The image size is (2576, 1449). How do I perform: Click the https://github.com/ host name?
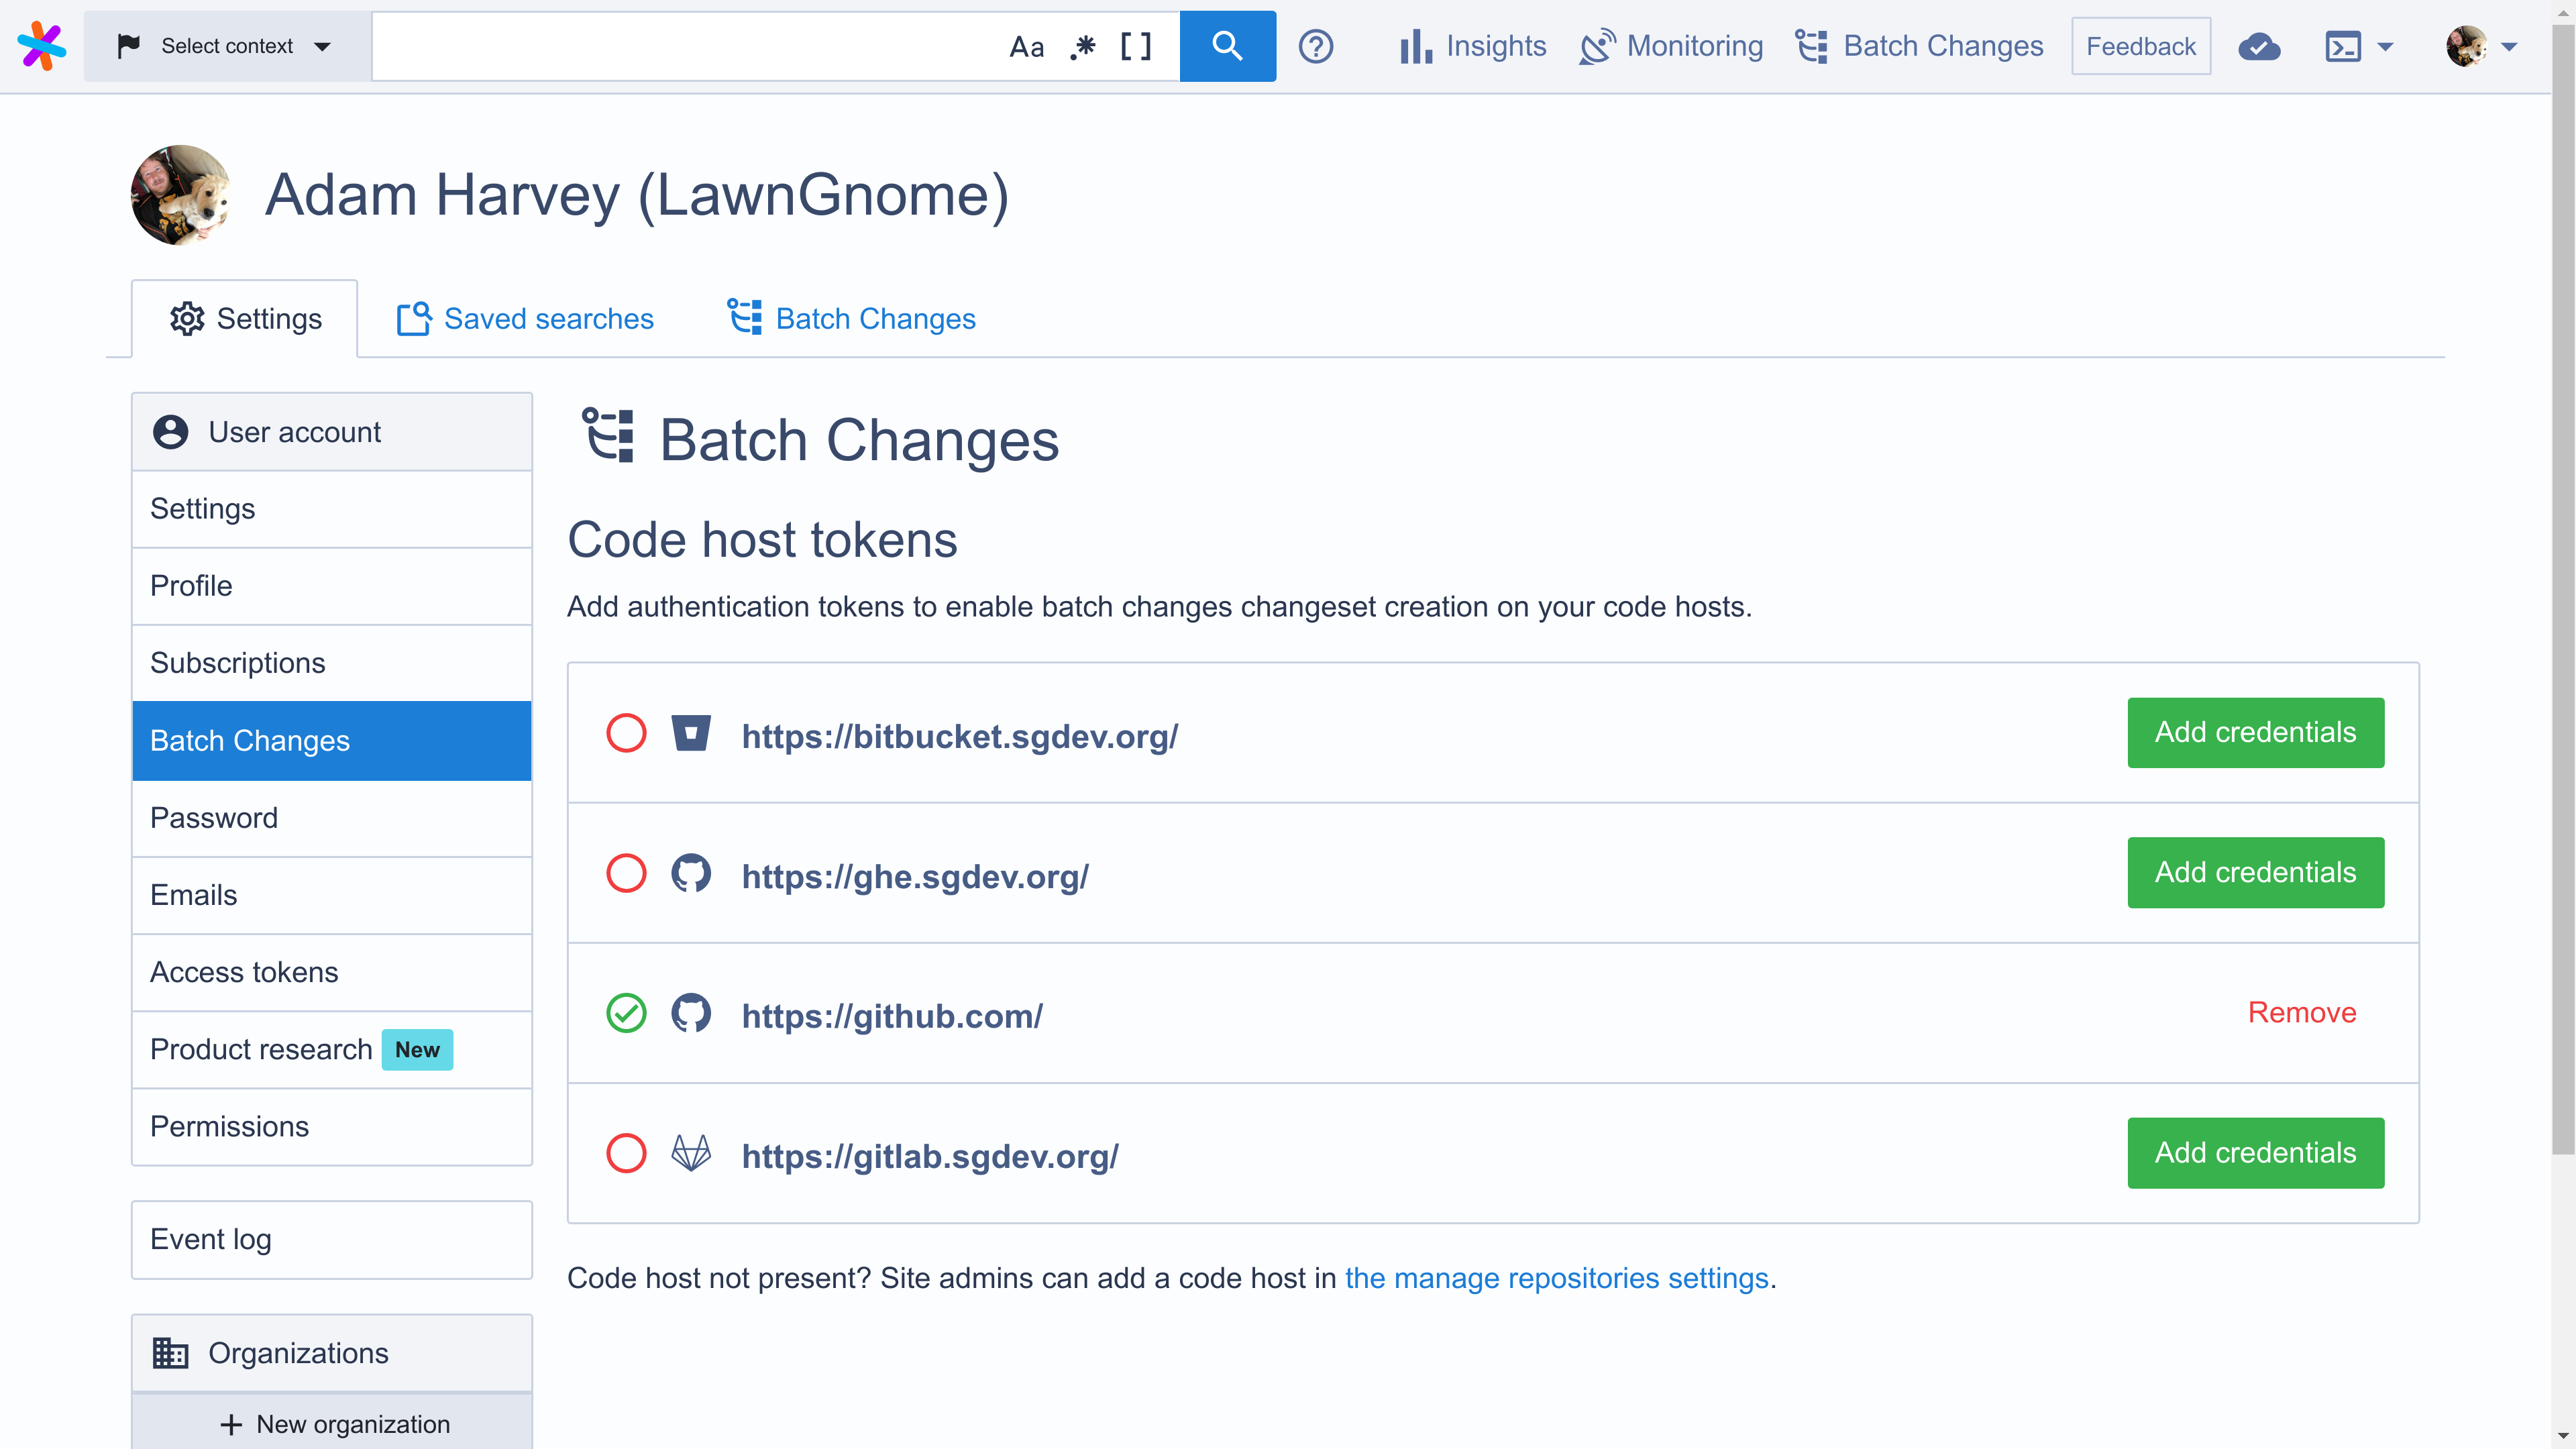tap(892, 1017)
